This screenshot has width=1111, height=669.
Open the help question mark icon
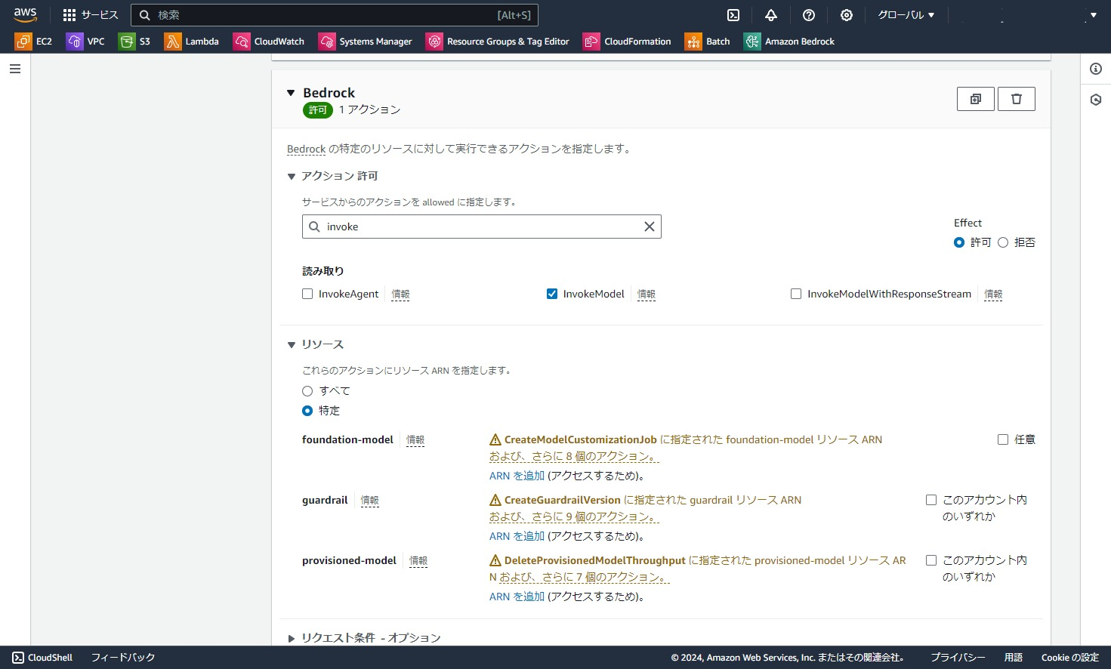[809, 15]
